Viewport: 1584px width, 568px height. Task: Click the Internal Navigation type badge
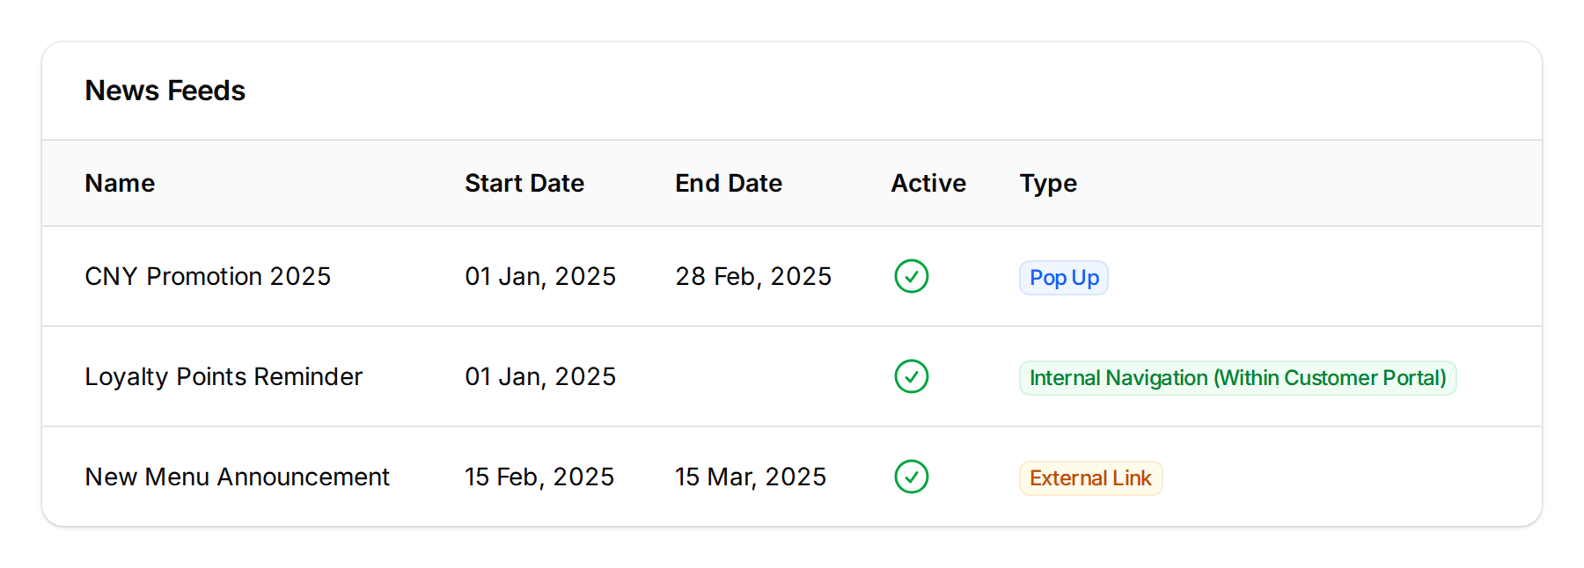(x=1237, y=377)
